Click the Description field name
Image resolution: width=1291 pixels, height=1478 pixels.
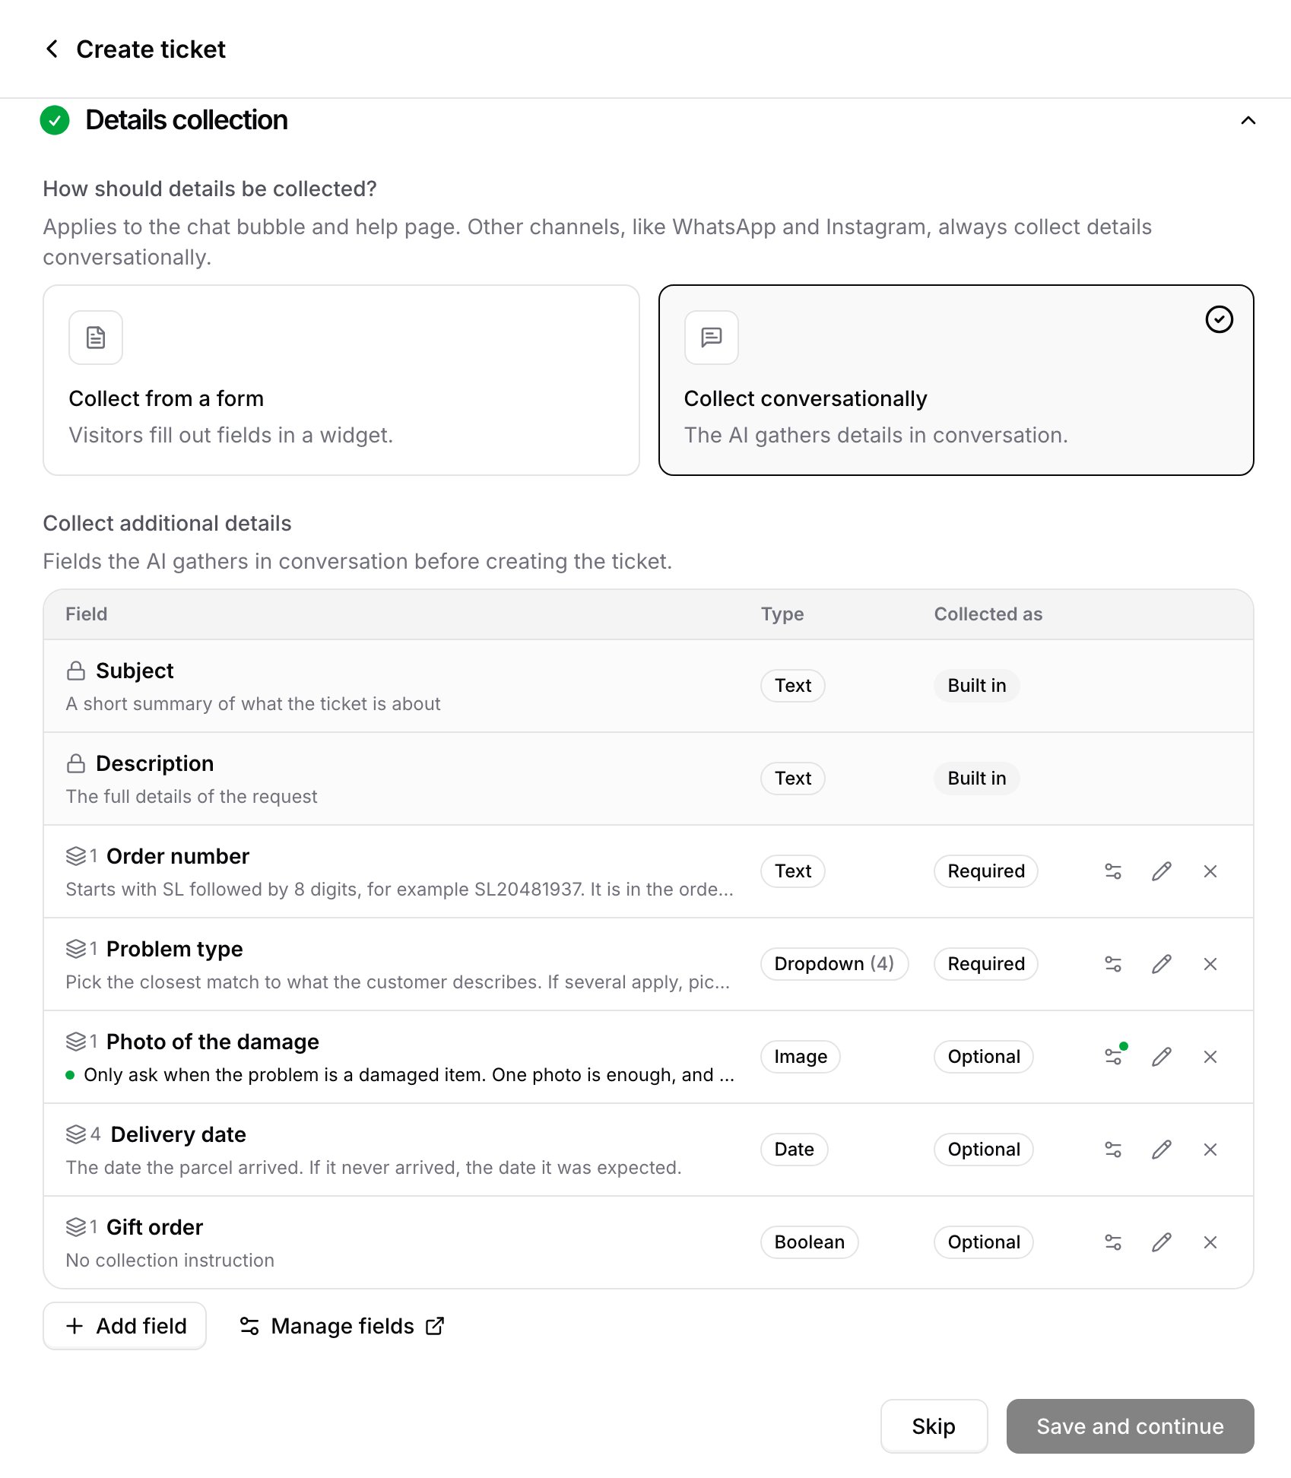click(x=155, y=763)
